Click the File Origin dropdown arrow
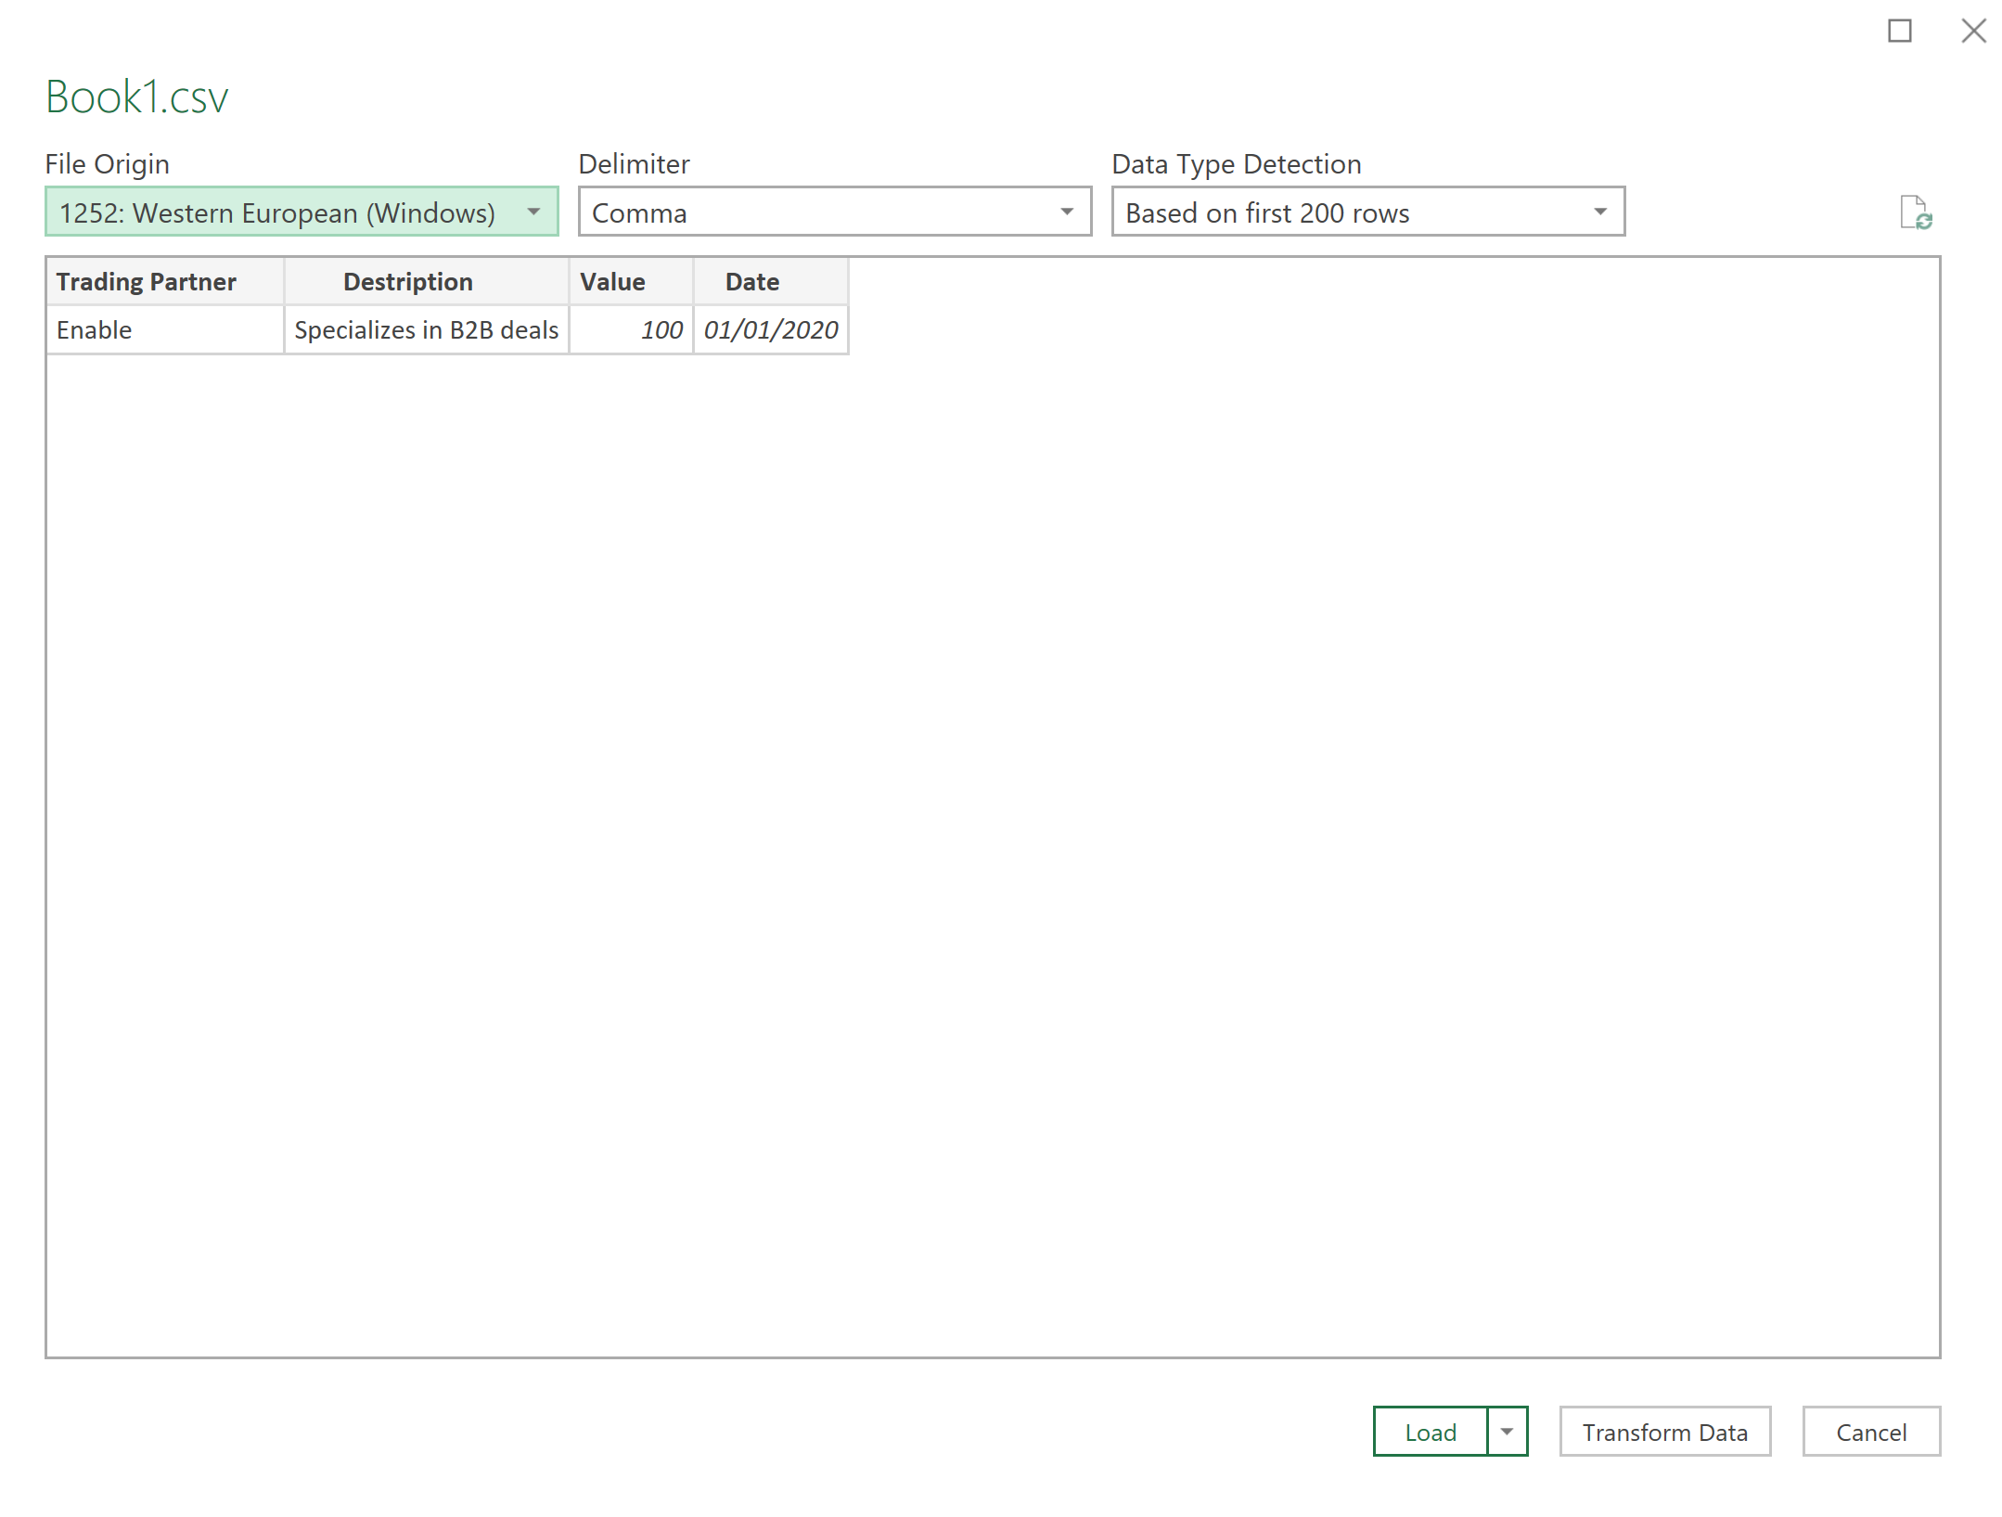This screenshot has height=1517, width=2002. [x=533, y=212]
